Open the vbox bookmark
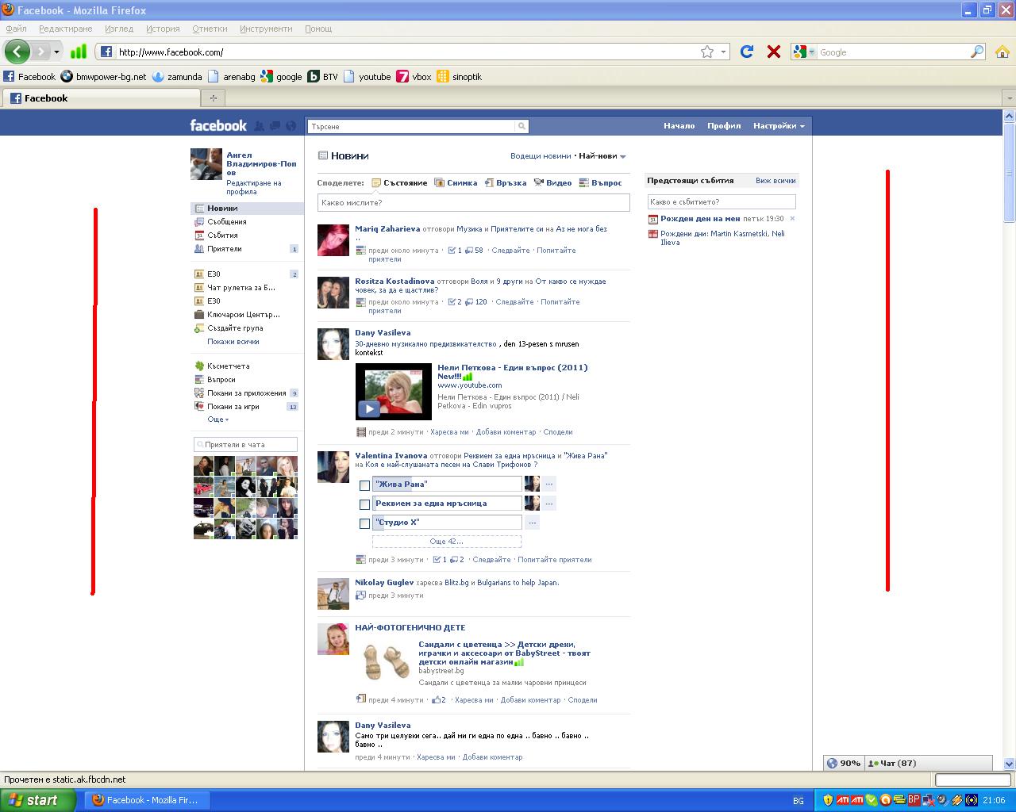1016x812 pixels. (414, 77)
